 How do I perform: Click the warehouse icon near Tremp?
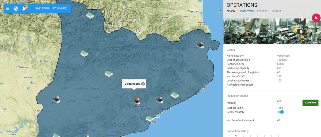[x=84, y=53]
